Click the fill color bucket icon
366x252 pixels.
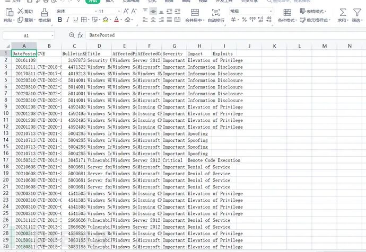click(x=106, y=20)
